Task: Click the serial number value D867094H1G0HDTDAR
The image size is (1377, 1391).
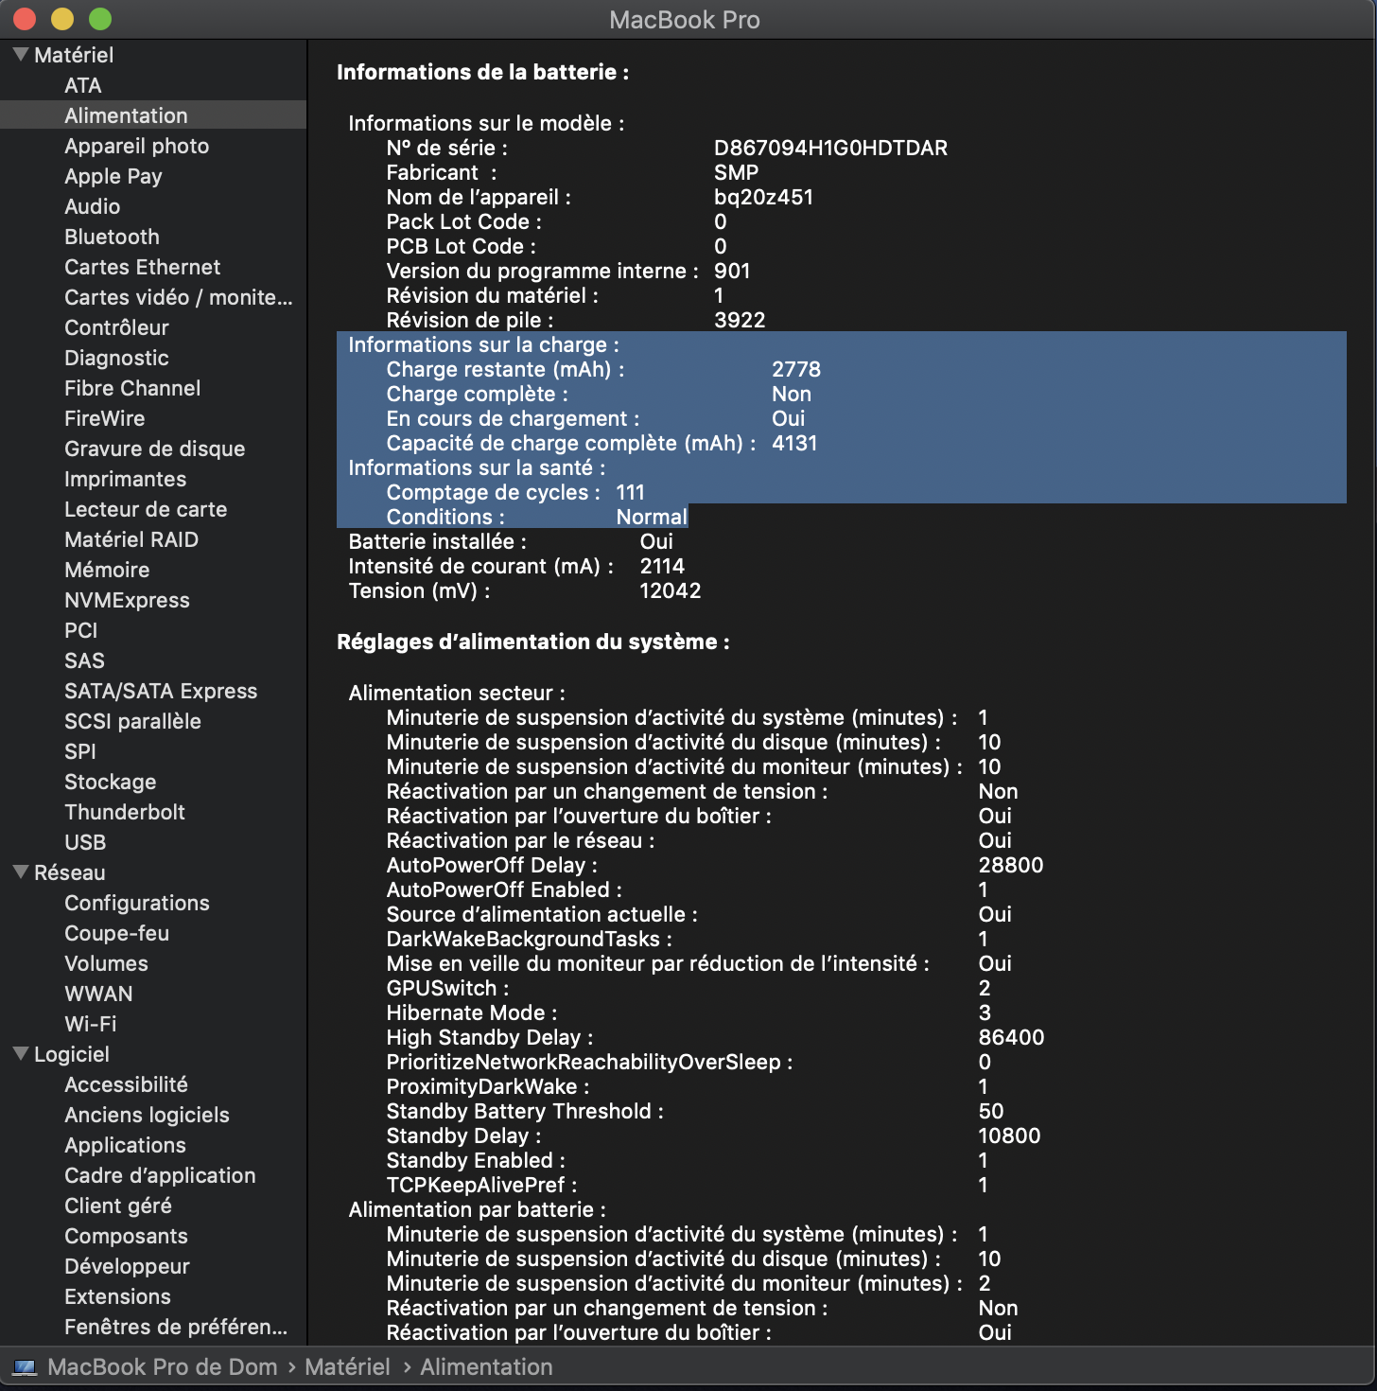Action: 830,148
